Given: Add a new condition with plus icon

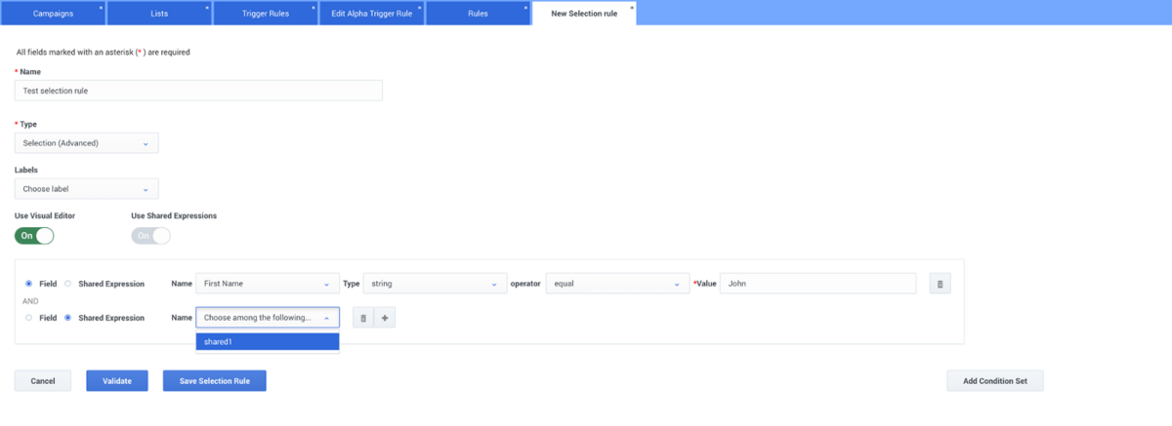Looking at the screenshot, I should pyautogui.click(x=385, y=318).
